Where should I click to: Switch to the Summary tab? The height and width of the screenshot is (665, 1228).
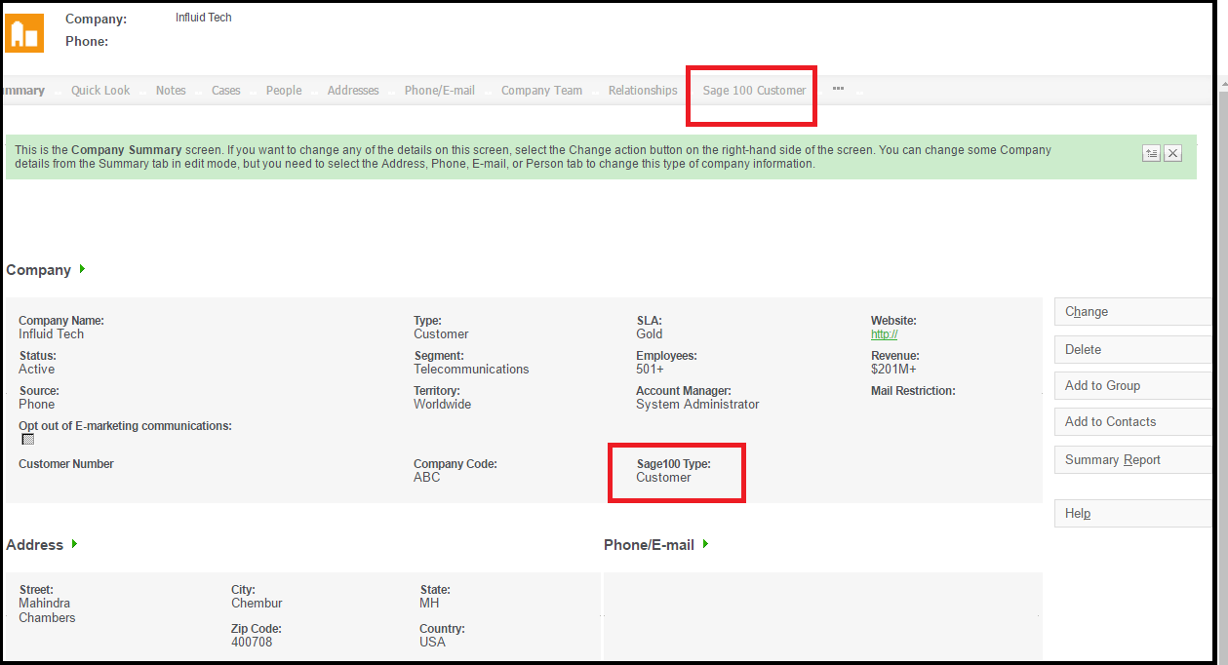(x=23, y=91)
